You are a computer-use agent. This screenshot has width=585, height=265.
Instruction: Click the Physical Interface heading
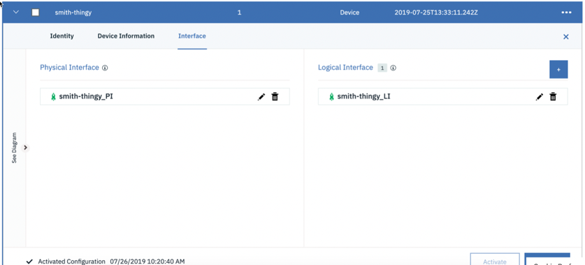tap(69, 68)
